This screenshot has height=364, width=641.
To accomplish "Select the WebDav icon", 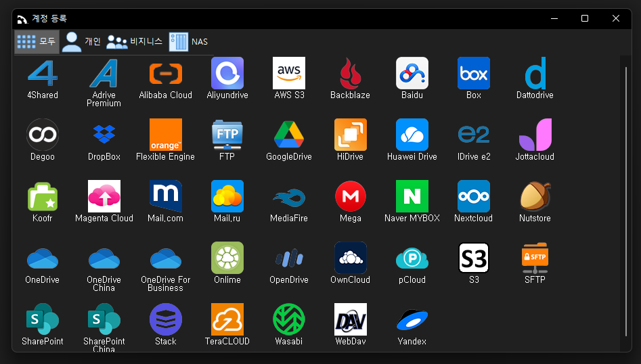I will click(x=351, y=319).
